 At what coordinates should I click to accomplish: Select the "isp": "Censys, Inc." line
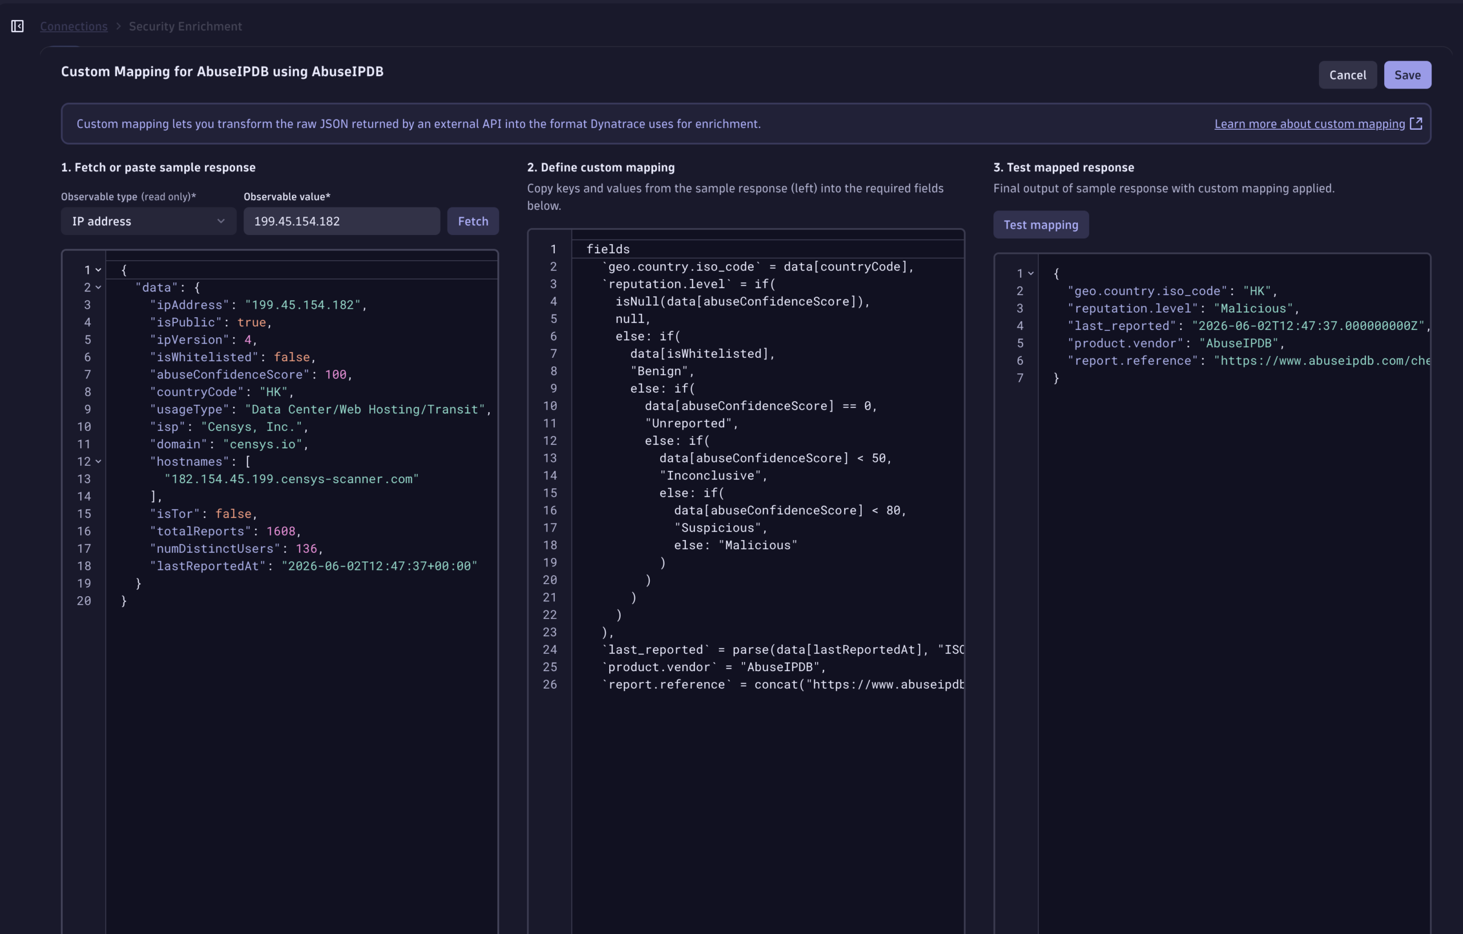[x=229, y=427]
